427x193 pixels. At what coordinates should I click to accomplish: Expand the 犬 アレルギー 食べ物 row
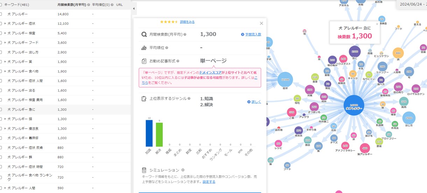tap(5, 71)
